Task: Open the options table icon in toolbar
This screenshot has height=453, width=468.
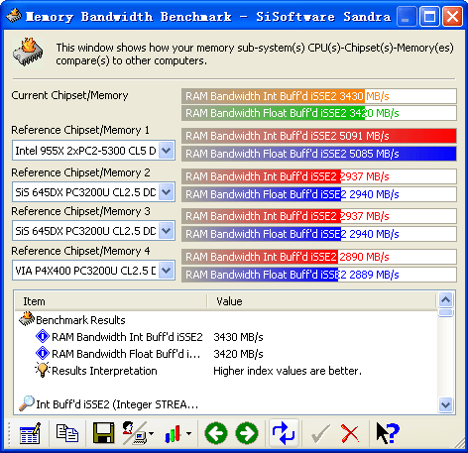Action: pos(30,433)
